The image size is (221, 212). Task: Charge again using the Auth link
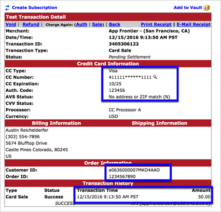[x=81, y=24]
